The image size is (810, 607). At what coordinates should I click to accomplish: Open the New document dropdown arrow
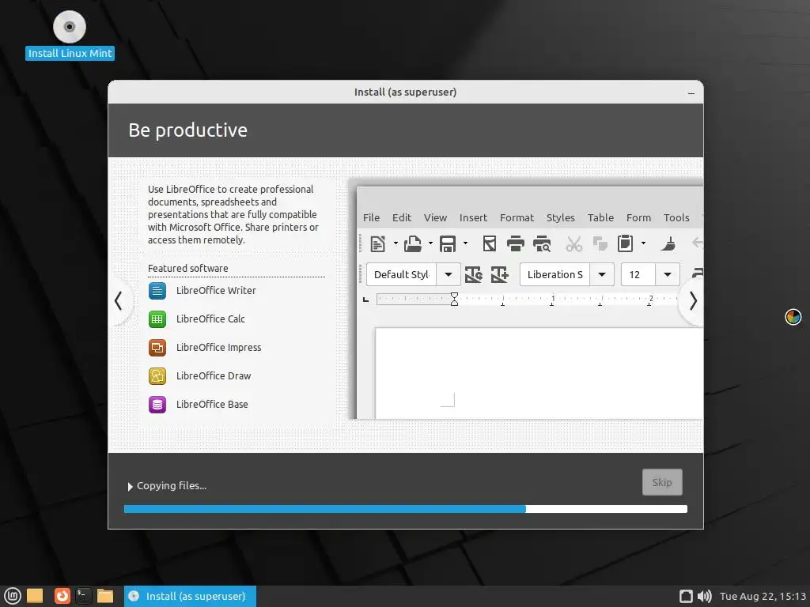click(396, 243)
